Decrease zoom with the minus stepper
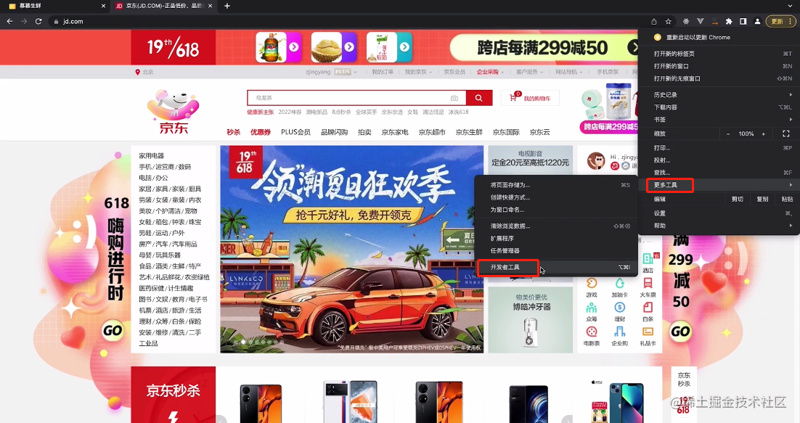The image size is (800, 423). (x=728, y=134)
